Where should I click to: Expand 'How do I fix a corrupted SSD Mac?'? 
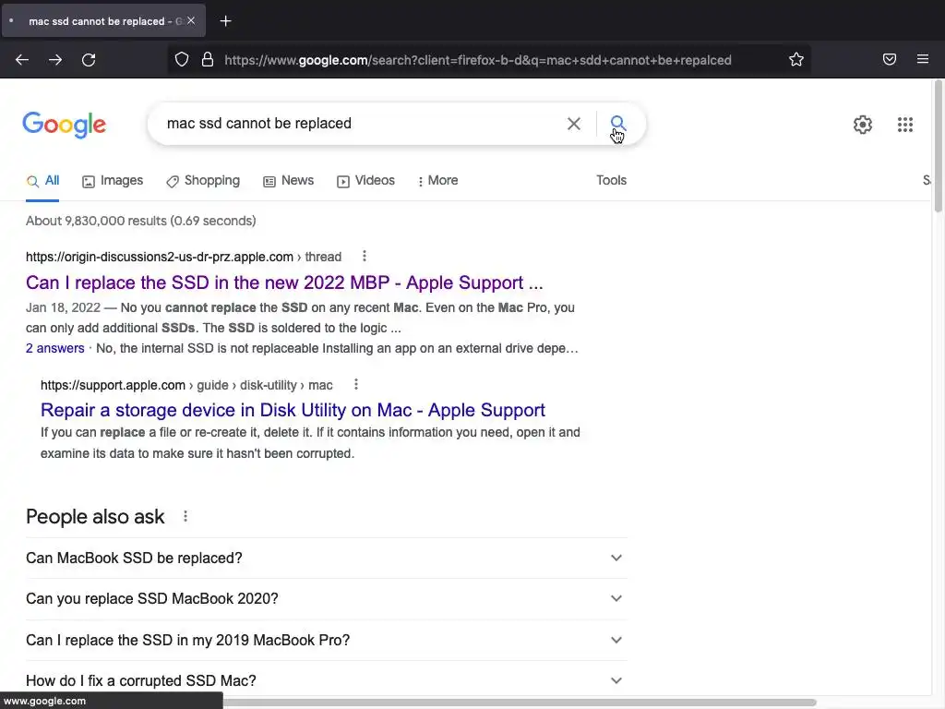click(x=327, y=680)
